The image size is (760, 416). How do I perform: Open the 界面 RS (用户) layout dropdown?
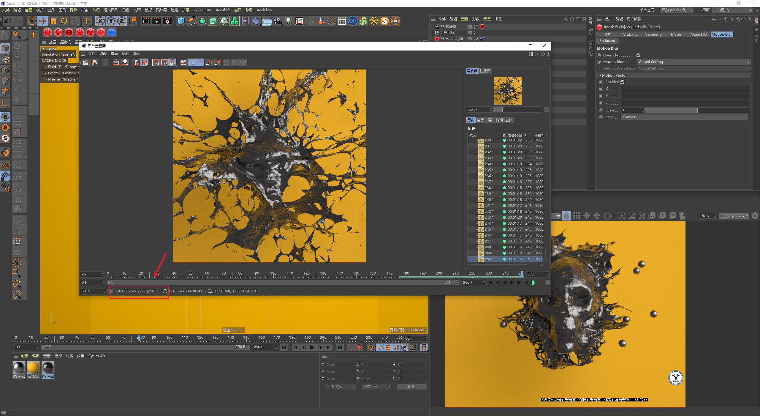pyautogui.click(x=732, y=10)
